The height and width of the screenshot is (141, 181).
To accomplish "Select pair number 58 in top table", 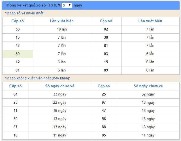I will pyautogui.click(x=18, y=29).
